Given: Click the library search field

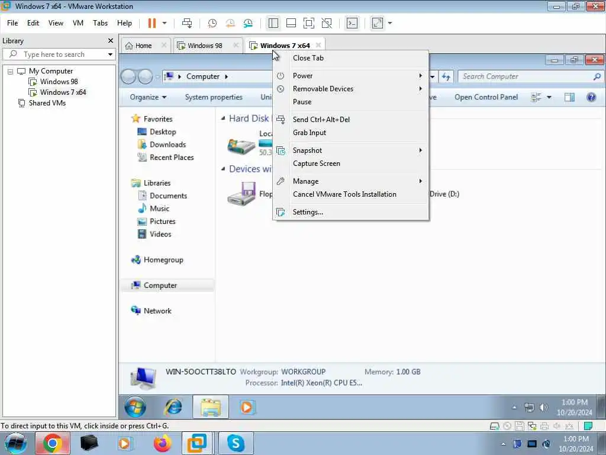Looking at the screenshot, I should click(x=58, y=54).
